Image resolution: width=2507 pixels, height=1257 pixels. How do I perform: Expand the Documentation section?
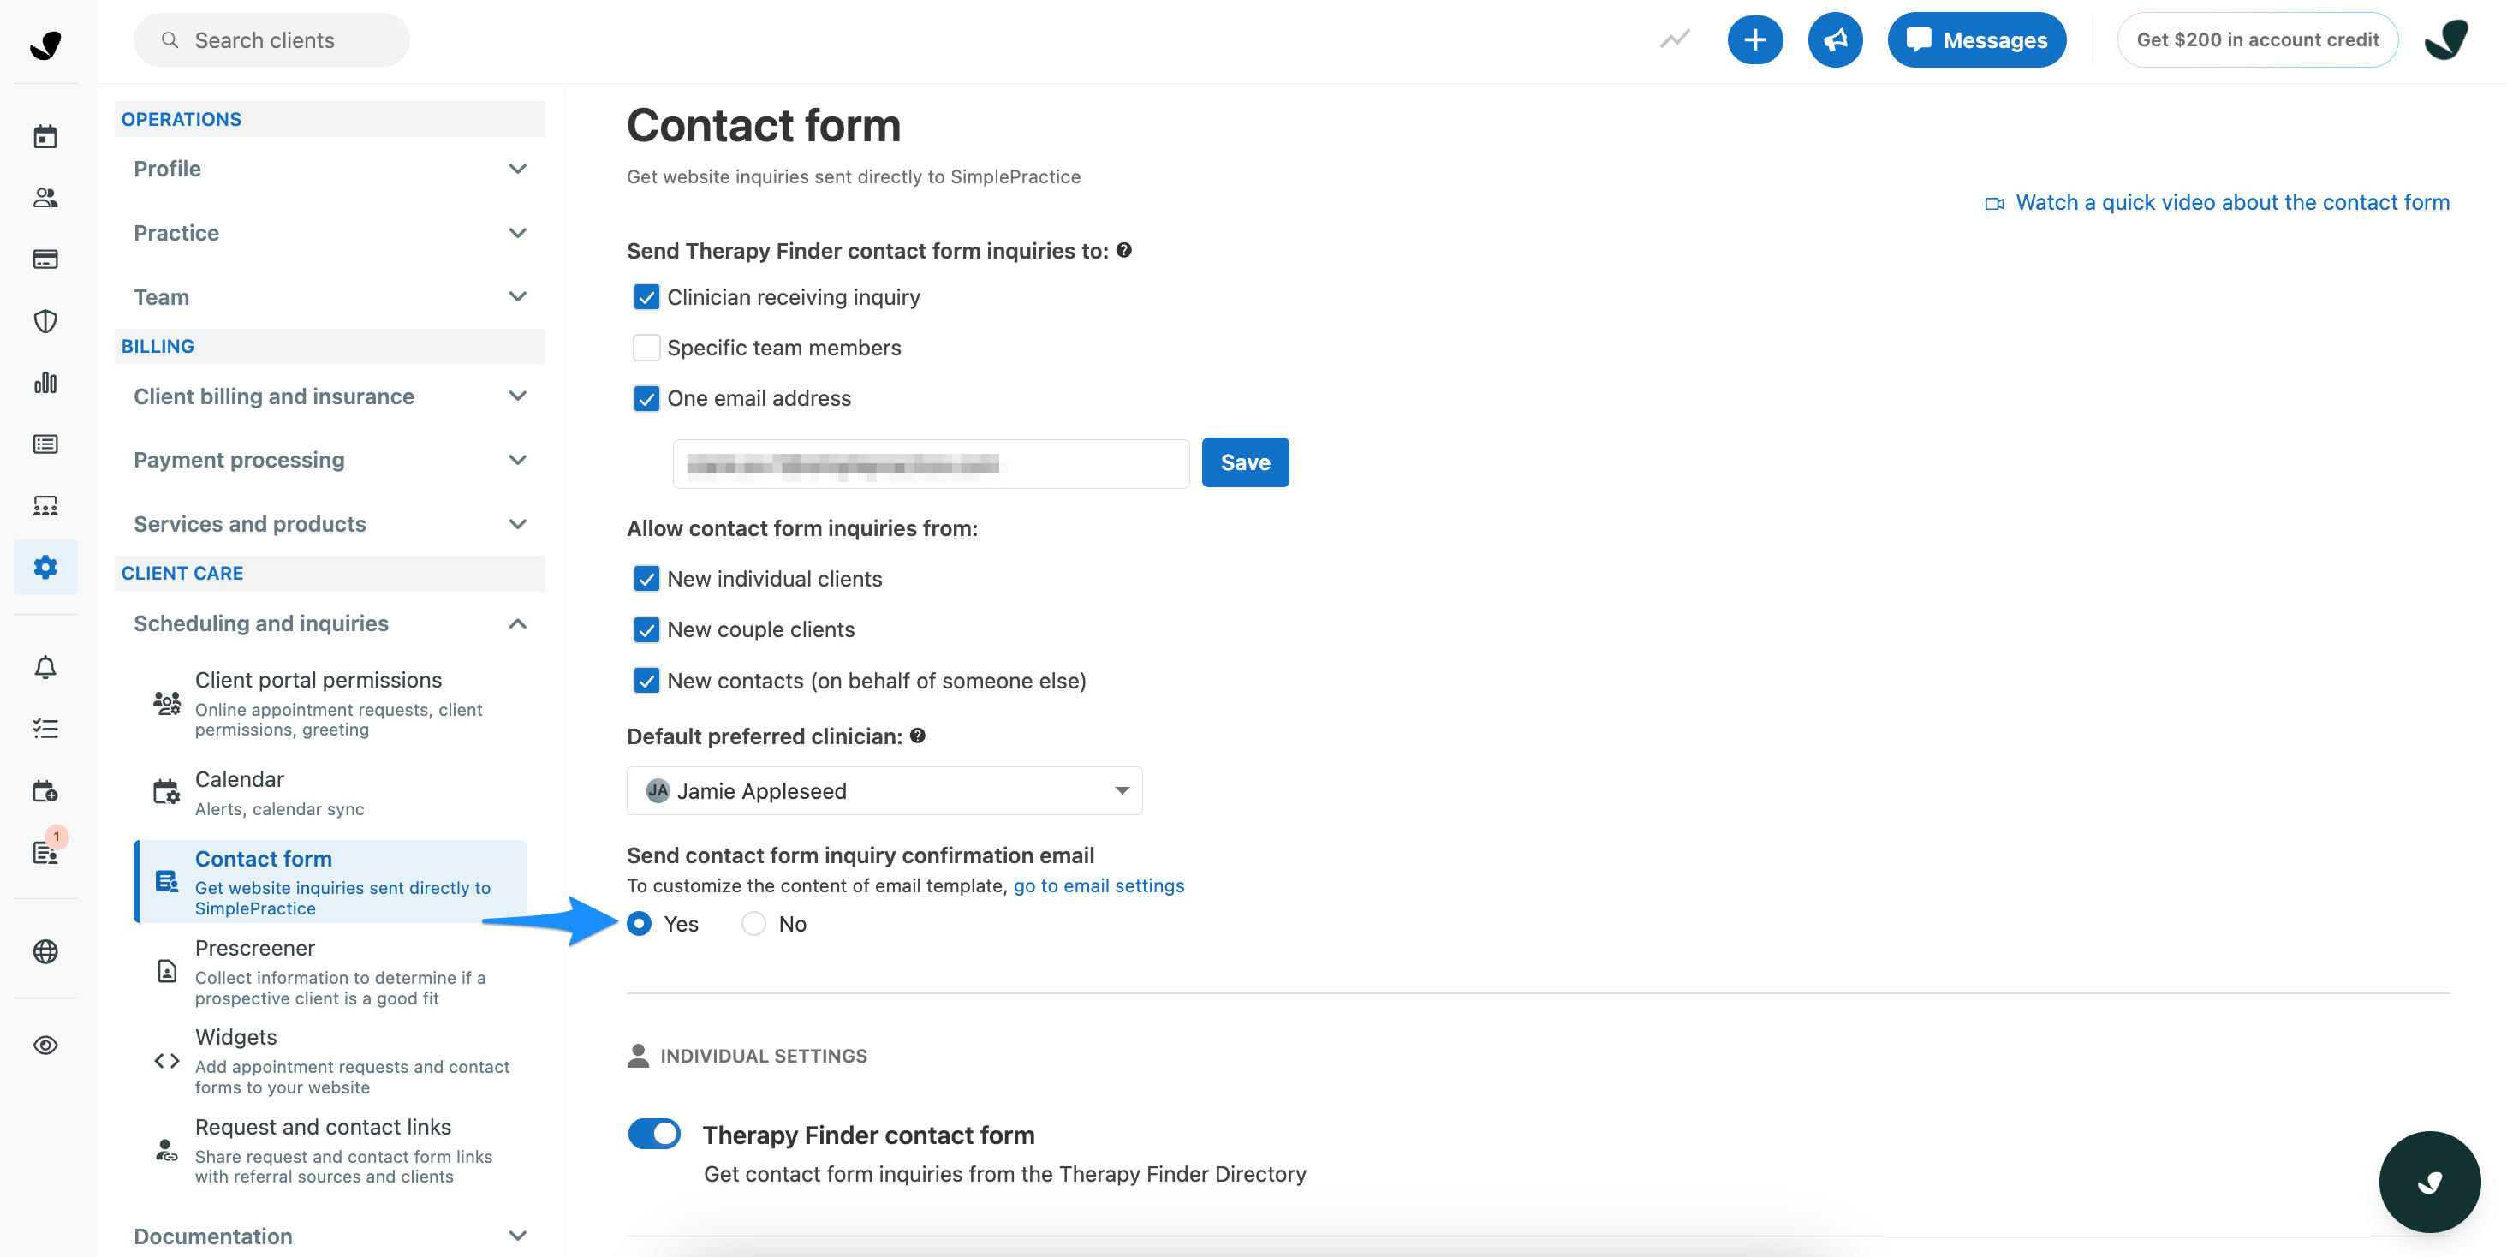329,1236
